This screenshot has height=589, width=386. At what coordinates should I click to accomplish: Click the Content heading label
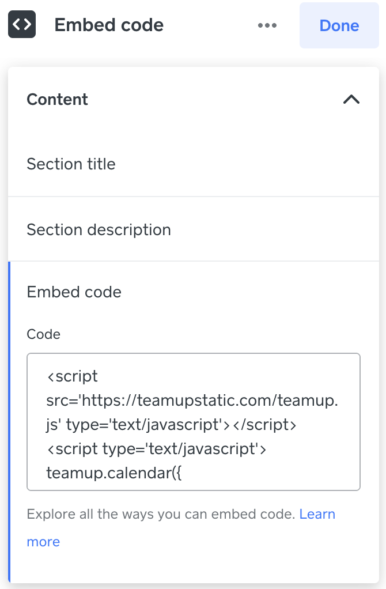tap(57, 99)
